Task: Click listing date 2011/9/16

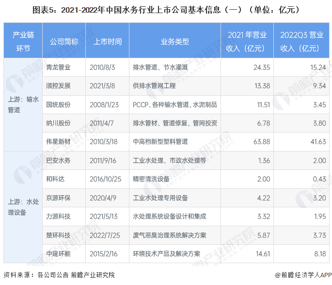Action: pyautogui.click(x=103, y=161)
